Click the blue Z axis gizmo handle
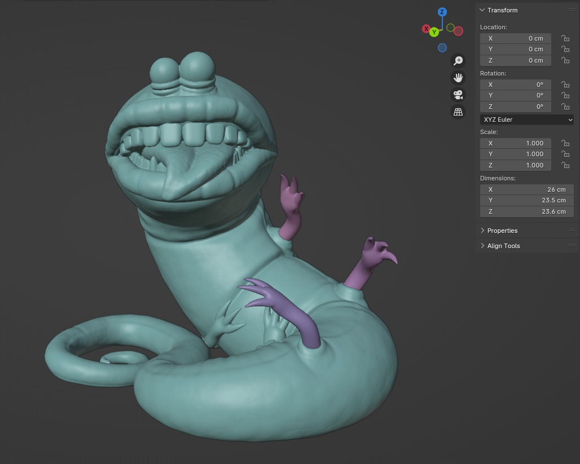Viewport: 580px width, 464px height. point(442,12)
